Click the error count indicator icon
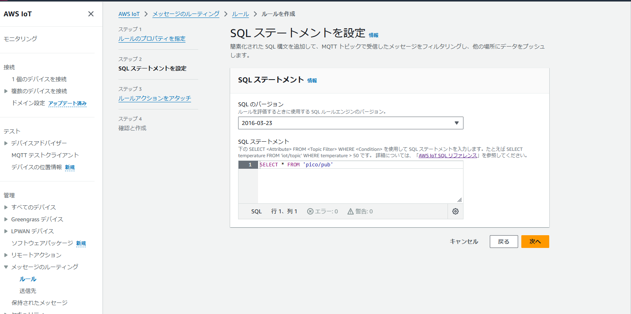The image size is (631, 314). pyautogui.click(x=310, y=211)
